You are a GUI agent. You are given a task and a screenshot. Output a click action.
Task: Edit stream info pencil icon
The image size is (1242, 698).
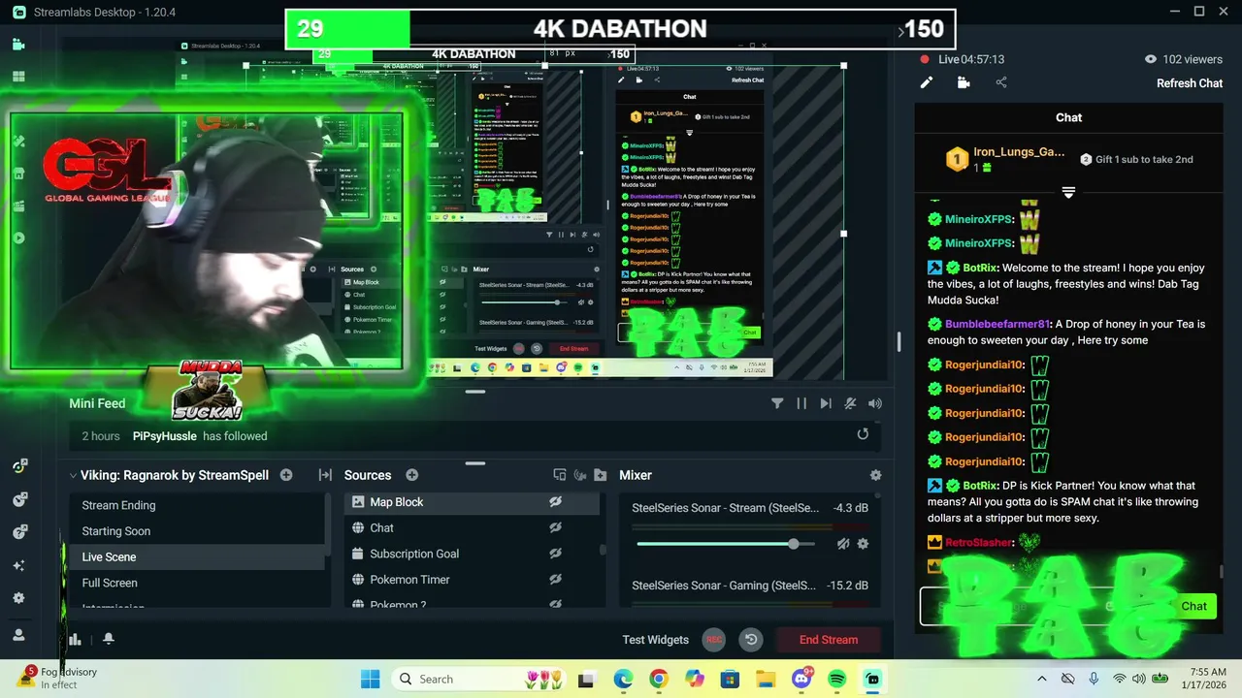coord(927,82)
